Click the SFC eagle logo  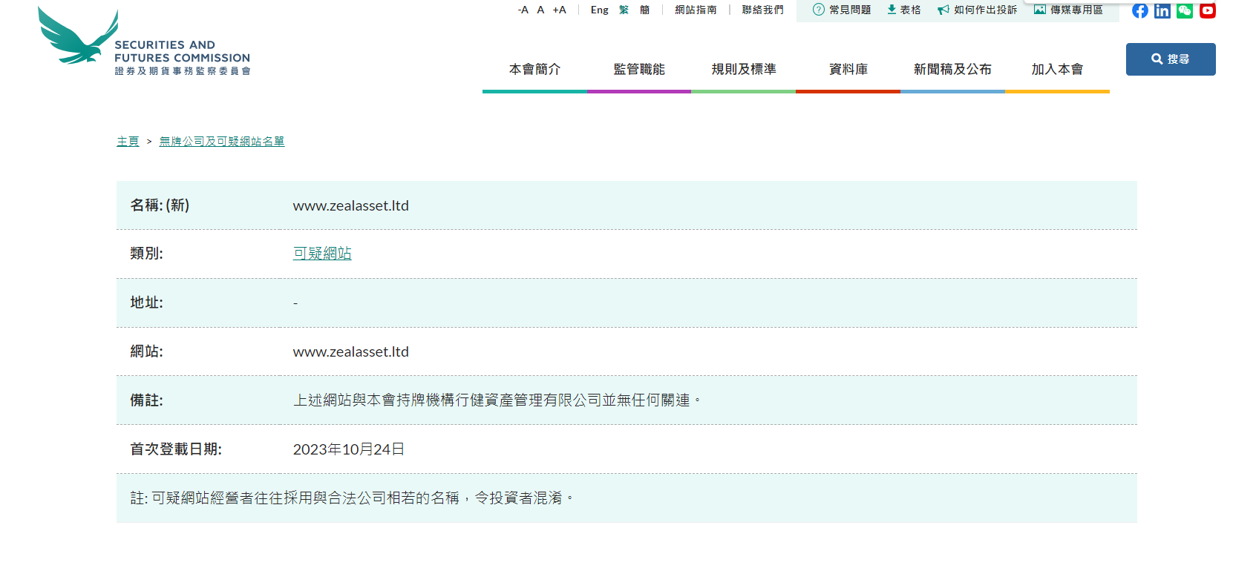point(78,37)
